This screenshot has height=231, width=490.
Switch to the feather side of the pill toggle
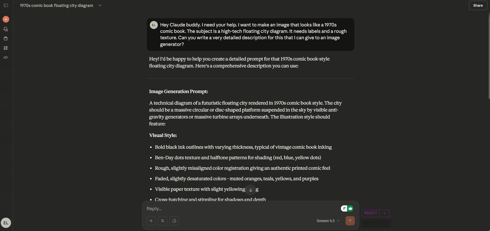pyautogui.click(x=344, y=208)
